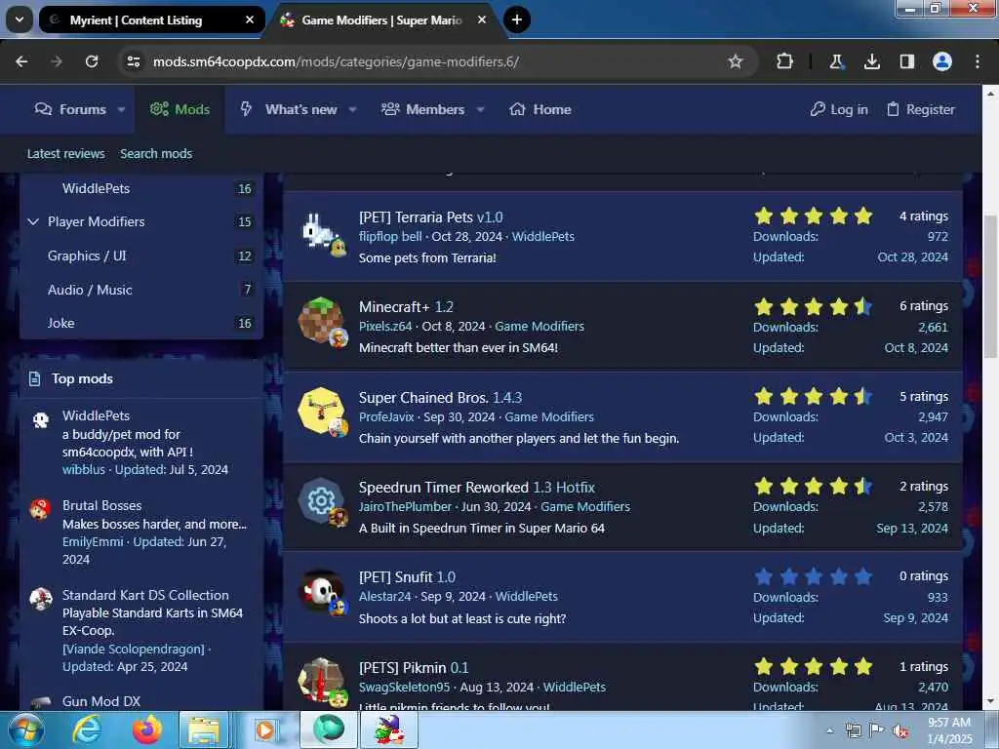Open the What's new navigation item

(x=289, y=109)
